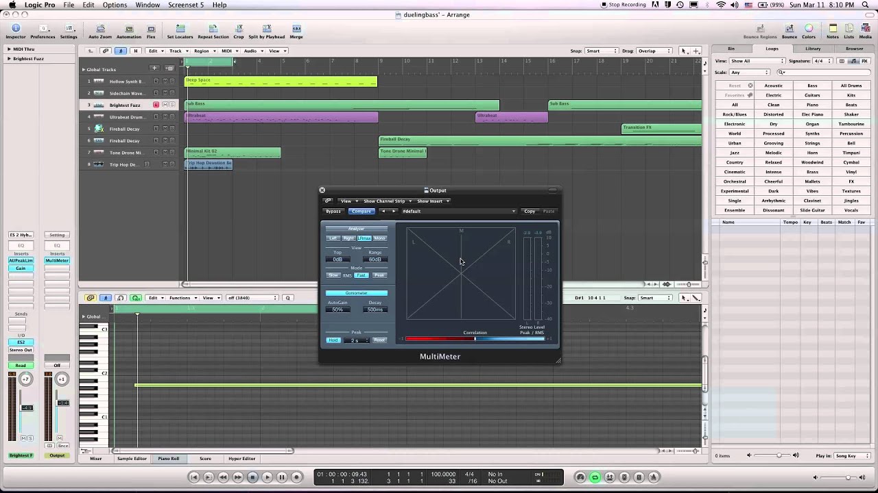Click the Arrange link chain icon
The height and width of the screenshot is (493, 878).
tap(105, 51)
